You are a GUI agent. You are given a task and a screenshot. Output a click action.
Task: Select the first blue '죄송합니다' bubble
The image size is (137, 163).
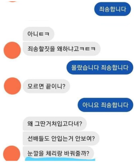click(x=113, y=9)
